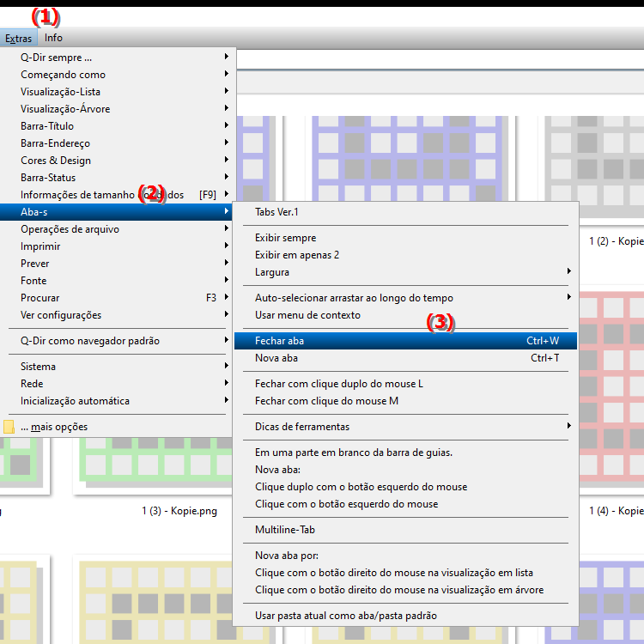The image size is (644, 644).
Task: Toggle right-click new tab na visualização em lista
Action: (x=405, y=573)
